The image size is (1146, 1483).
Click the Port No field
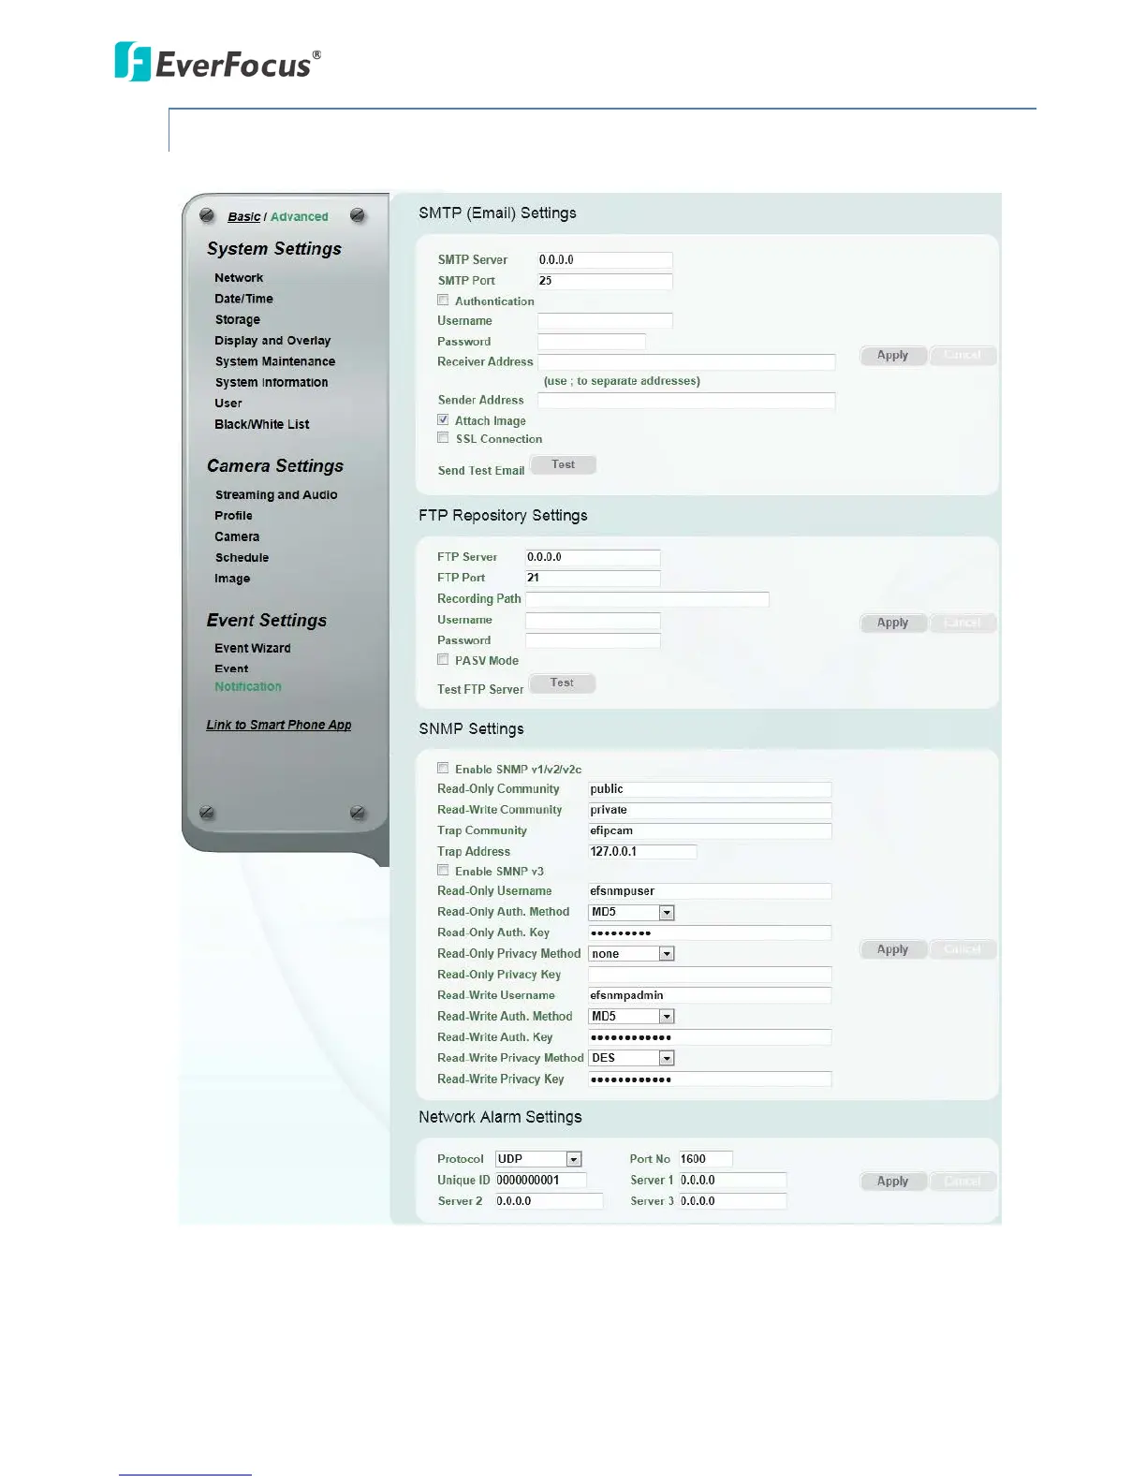(706, 1159)
